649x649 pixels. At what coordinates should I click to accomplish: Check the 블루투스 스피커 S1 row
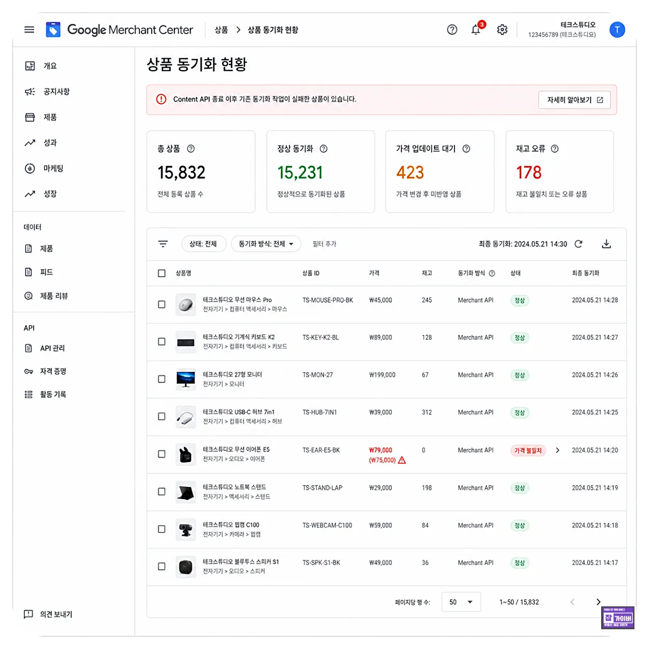(162, 566)
